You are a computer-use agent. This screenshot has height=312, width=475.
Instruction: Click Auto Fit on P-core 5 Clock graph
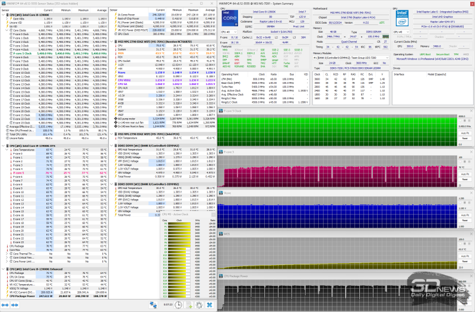(465, 133)
